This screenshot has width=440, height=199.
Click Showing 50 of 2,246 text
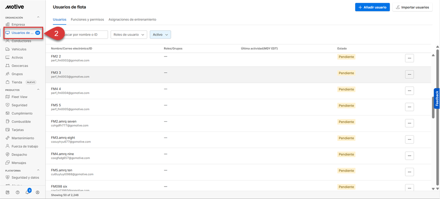pos(64,195)
